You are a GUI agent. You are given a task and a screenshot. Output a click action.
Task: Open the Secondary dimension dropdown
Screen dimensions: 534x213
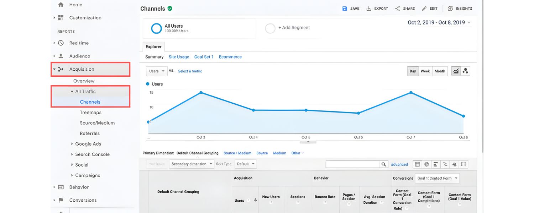pyautogui.click(x=192, y=164)
